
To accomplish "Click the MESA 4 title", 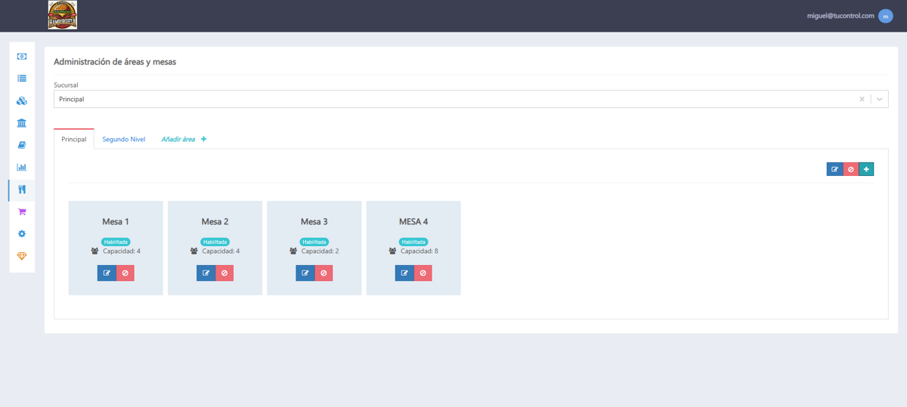I will [413, 222].
